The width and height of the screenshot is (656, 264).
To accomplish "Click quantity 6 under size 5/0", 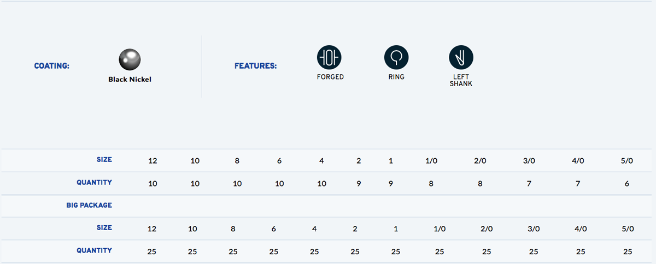I will point(626,184).
